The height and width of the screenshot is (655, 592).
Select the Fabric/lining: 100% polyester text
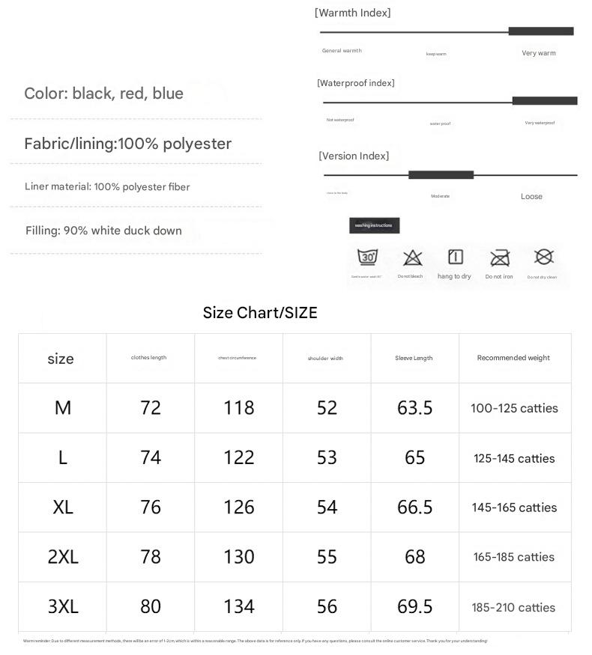pos(127,144)
